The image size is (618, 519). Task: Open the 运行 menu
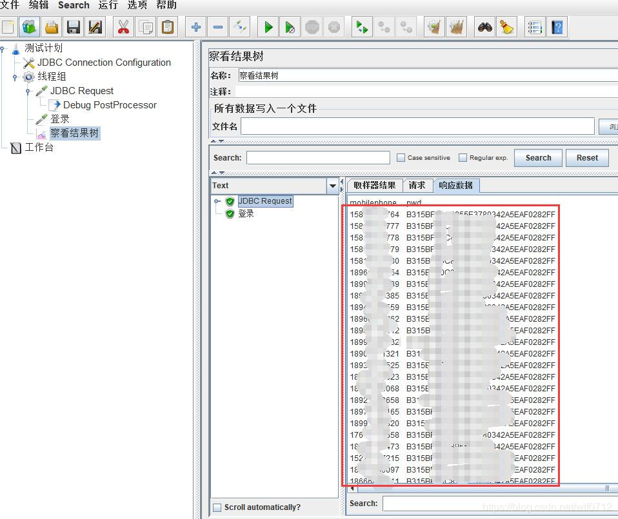[x=108, y=5]
